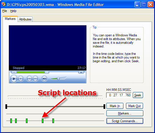Select the third green script marker
155x133 pixels.
pos(27,121)
